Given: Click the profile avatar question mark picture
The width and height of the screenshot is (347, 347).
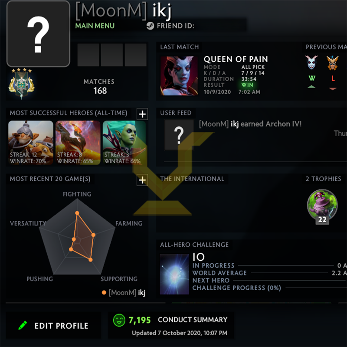Looking at the screenshot, I should [x=38, y=34].
